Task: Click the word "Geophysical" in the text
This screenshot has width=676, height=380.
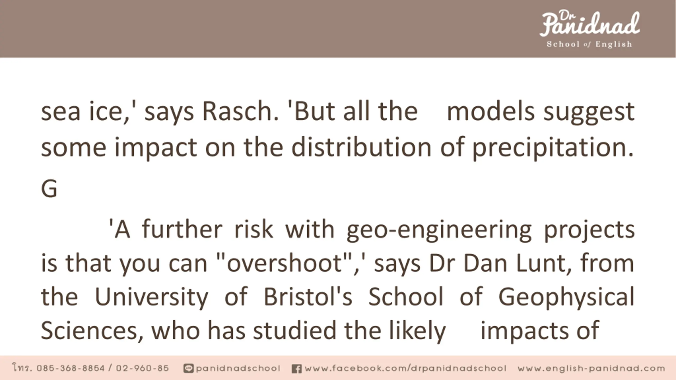Action: pyautogui.click(x=566, y=297)
